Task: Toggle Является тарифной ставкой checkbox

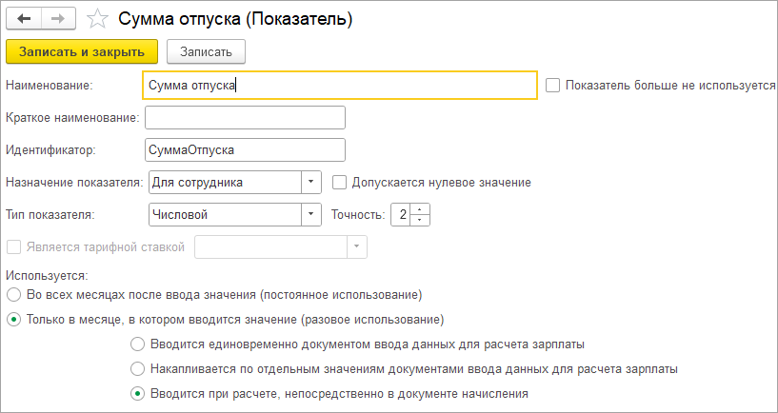Action: 13,246
